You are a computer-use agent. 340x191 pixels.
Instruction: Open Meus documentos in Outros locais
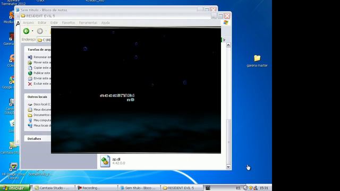tap(42, 110)
